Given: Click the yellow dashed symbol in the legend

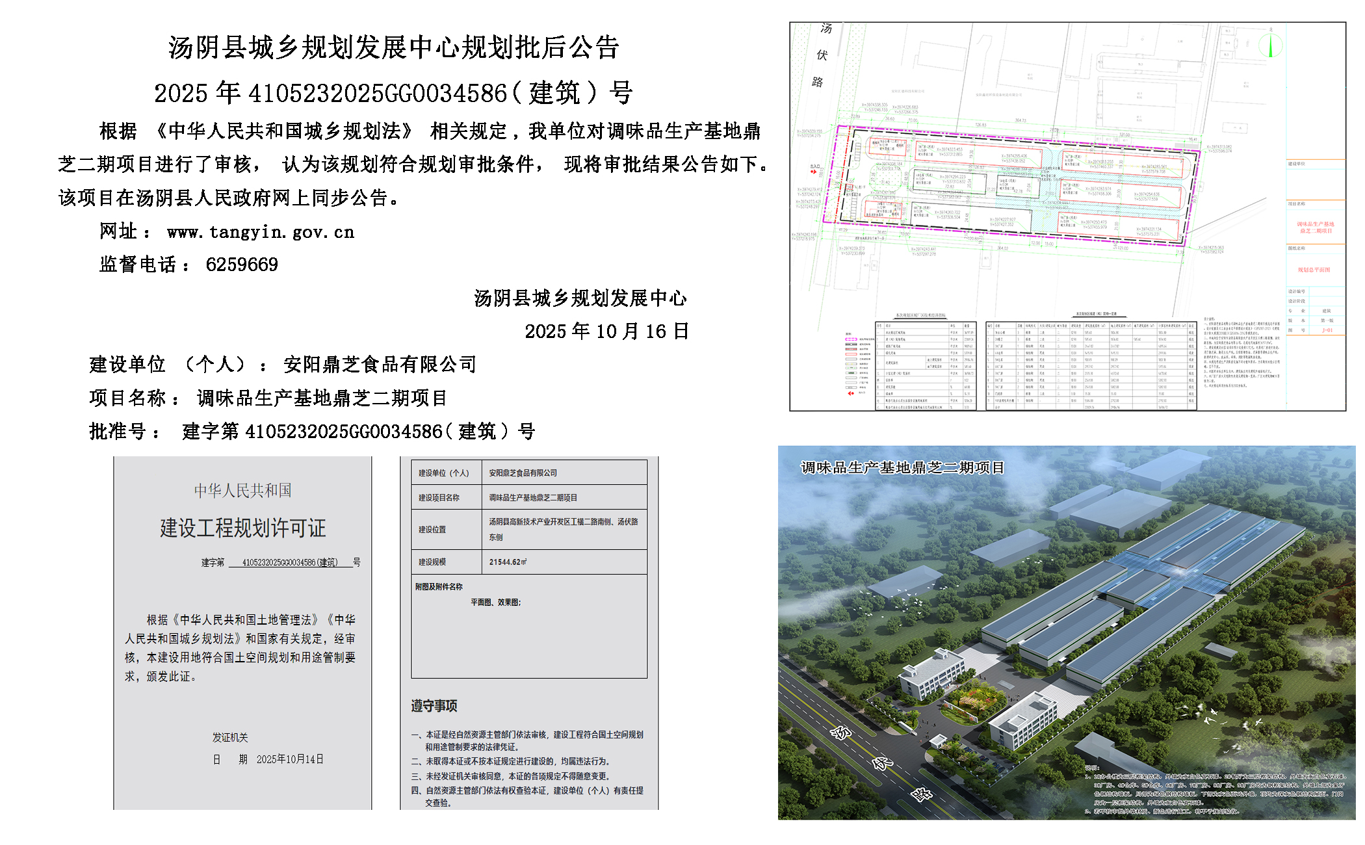Looking at the screenshot, I should (x=851, y=364).
